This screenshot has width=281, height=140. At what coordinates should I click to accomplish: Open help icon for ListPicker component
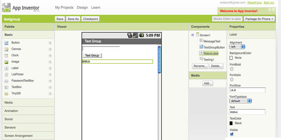point(50,75)
